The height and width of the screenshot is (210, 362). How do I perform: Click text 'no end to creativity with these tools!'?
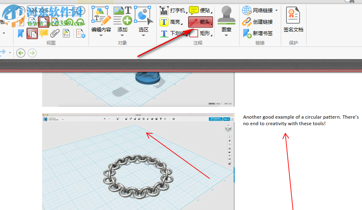coord(284,124)
